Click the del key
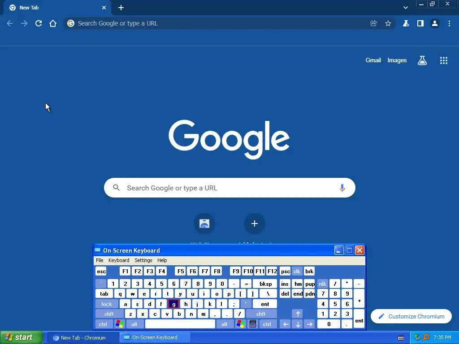 click(285, 294)
